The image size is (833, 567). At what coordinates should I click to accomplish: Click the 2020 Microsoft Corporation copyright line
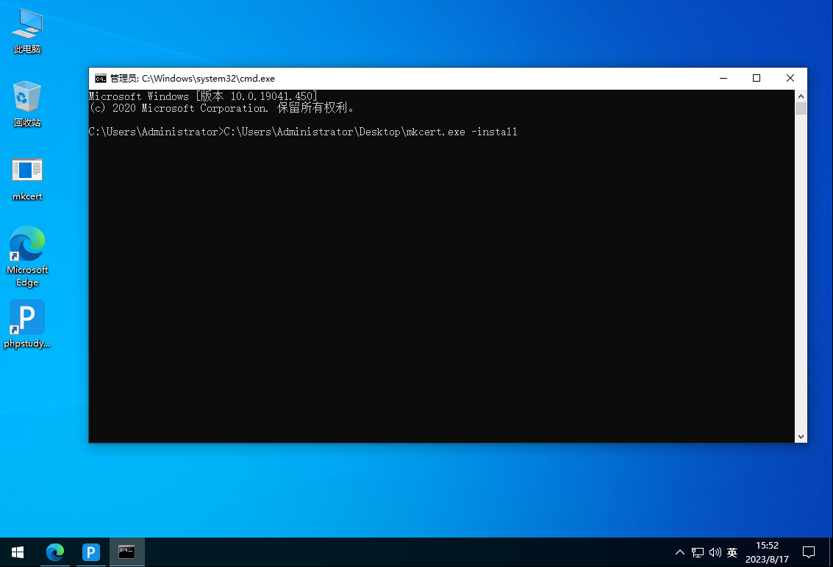tap(221, 108)
